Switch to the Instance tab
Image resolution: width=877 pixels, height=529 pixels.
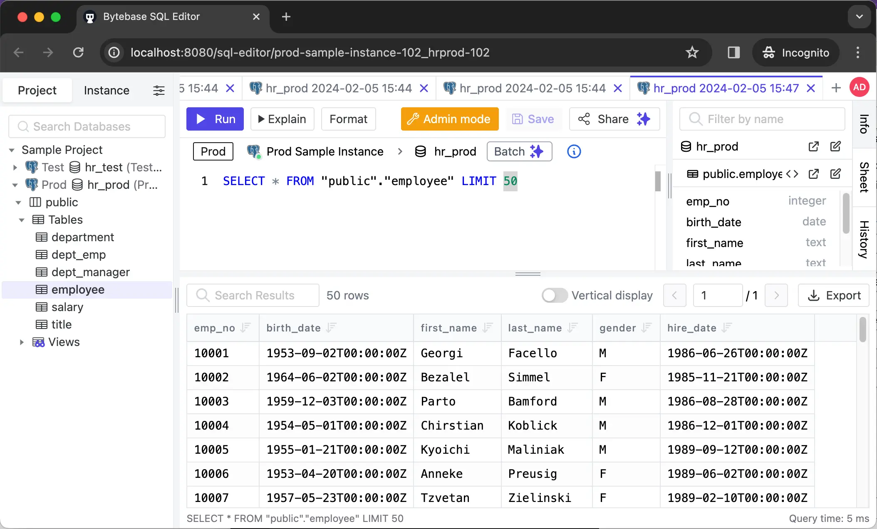(106, 90)
